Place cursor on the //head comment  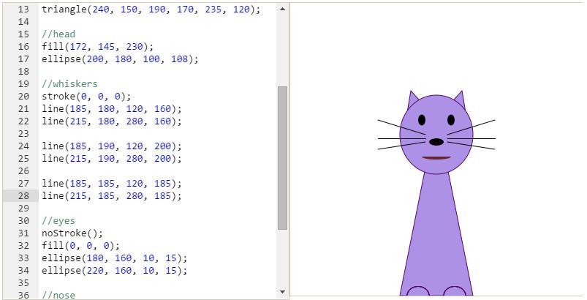click(58, 34)
